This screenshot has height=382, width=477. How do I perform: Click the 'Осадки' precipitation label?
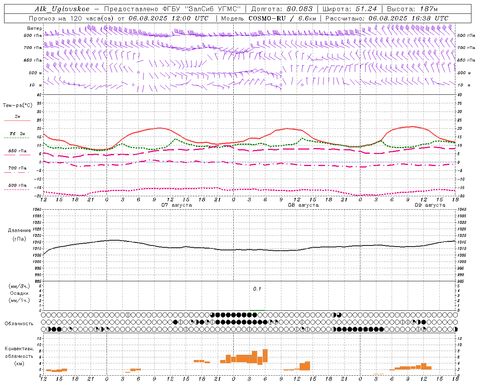[x=19, y=293]
